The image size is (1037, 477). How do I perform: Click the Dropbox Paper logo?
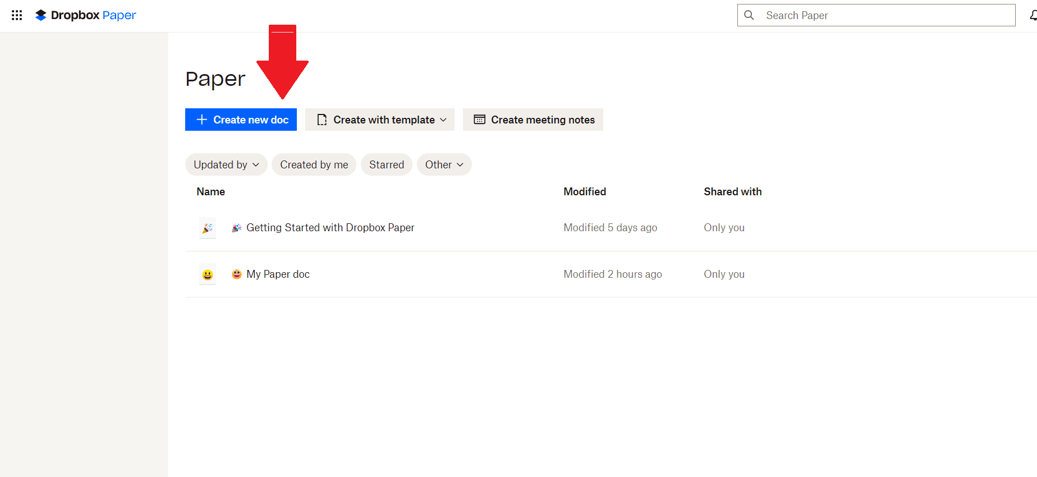[x=85, y=15]
